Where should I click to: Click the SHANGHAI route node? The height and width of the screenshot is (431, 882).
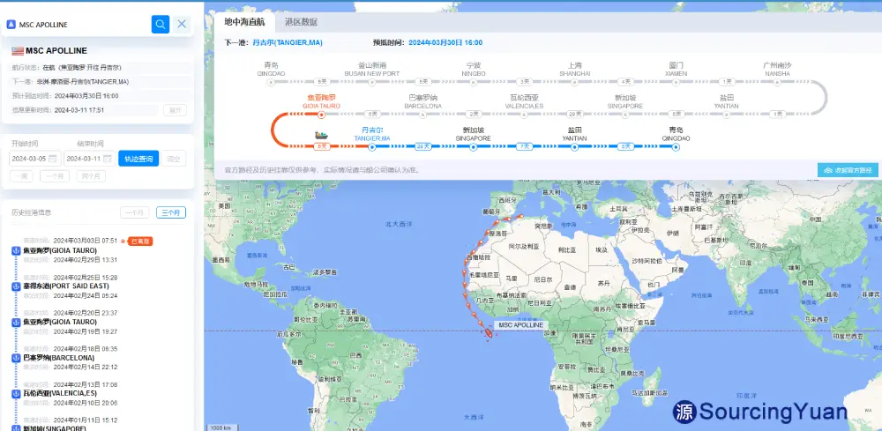(574, 82)
